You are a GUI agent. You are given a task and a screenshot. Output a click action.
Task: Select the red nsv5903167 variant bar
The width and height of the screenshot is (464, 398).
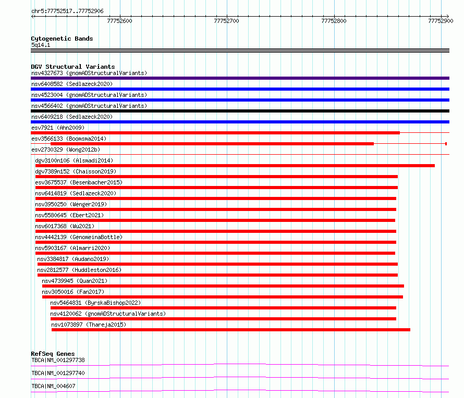pos(215,253)
